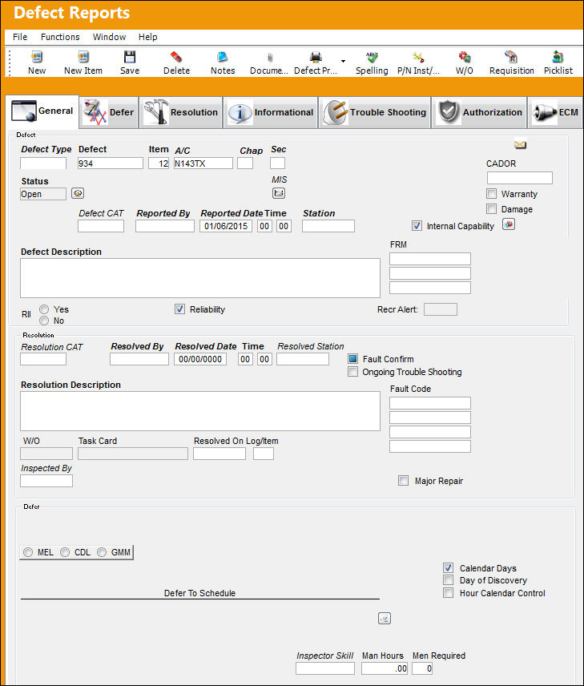Screen dimensions: 584x686
Task: Expand the Defect Print dropdown arrow
Action: 344,61
